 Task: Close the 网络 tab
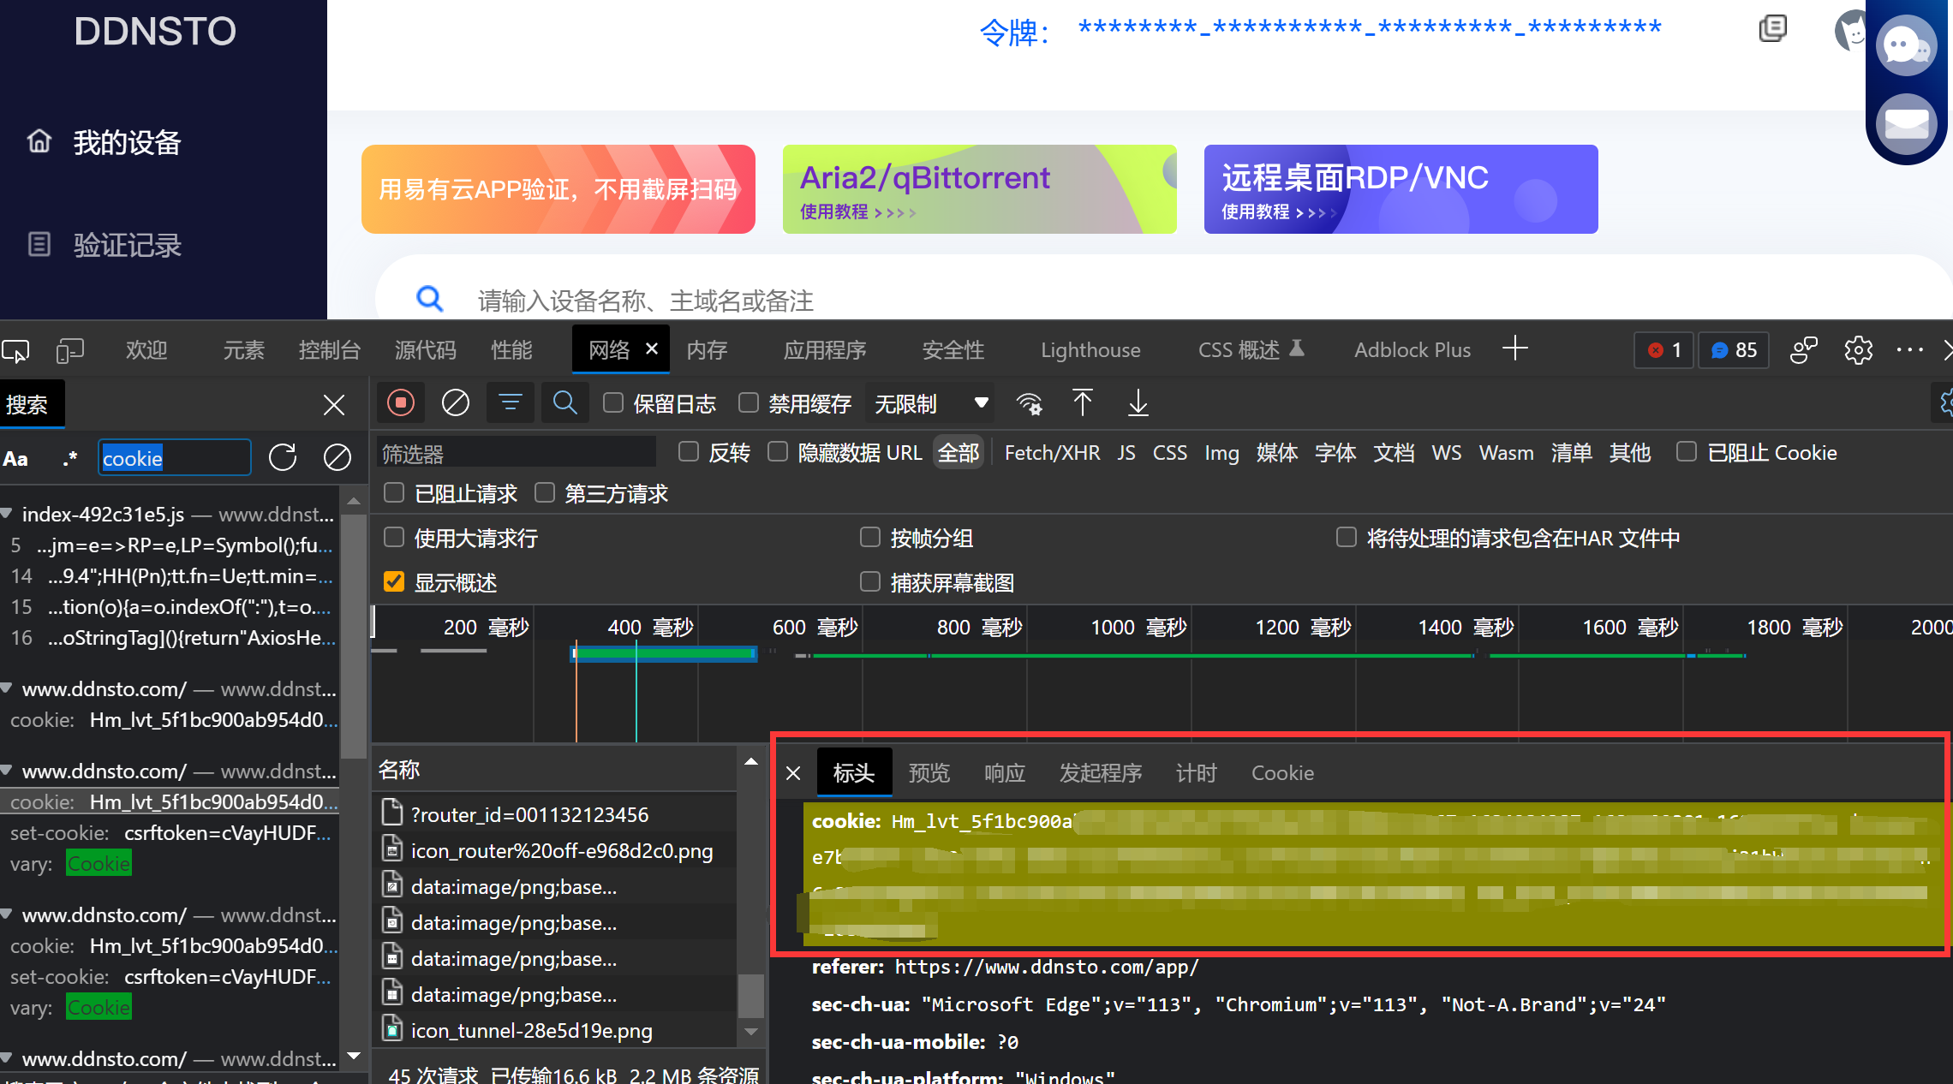coord(652,348)
